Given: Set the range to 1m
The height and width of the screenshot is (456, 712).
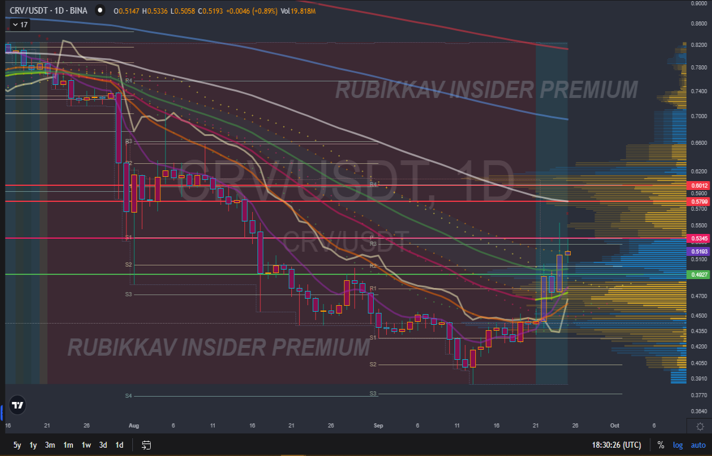Looking at the screenshot, I should click(69, 445).
